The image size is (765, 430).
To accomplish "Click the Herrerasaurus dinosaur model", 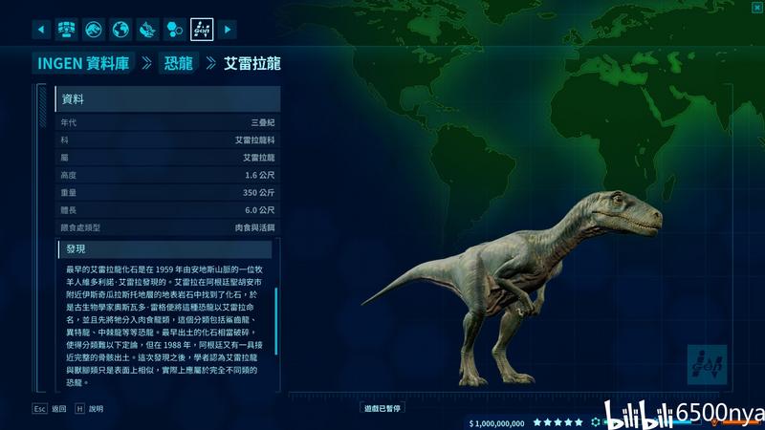I will pos(513,288).
